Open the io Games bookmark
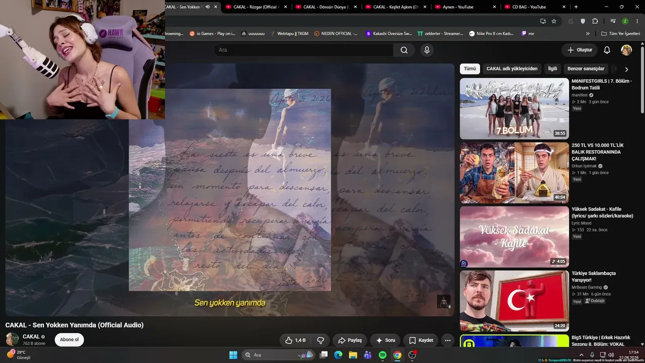 [212, 33]
